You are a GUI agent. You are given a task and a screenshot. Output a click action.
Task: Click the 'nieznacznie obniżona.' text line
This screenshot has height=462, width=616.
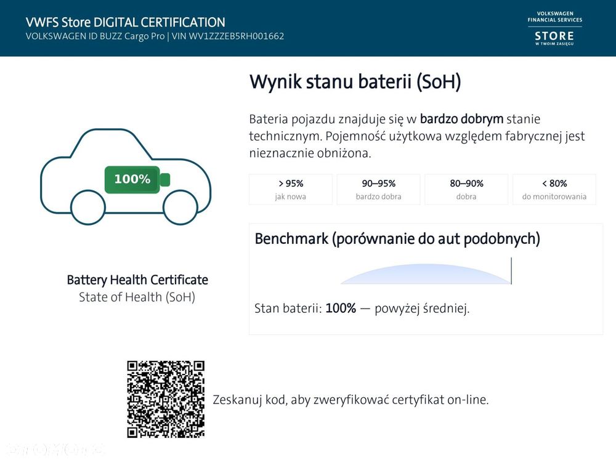click(310, 153)
